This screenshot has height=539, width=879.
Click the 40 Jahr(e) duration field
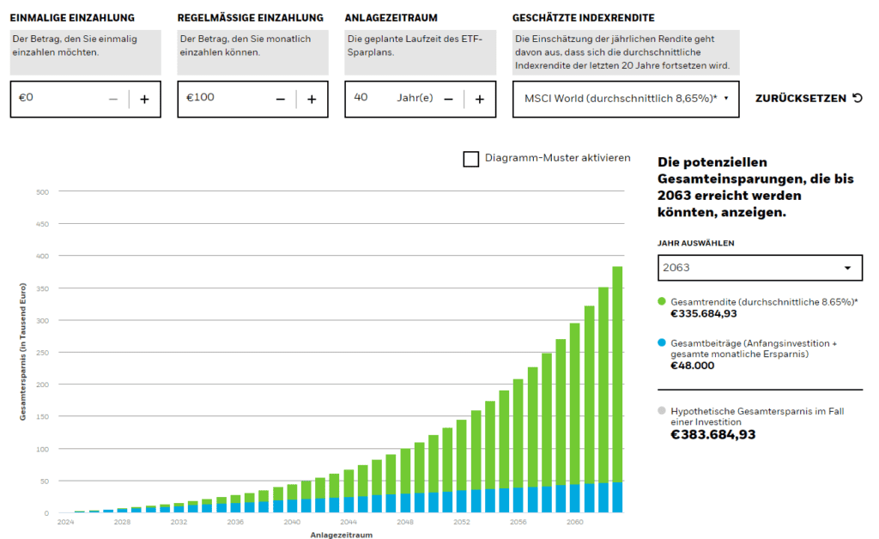coord(386,99)
